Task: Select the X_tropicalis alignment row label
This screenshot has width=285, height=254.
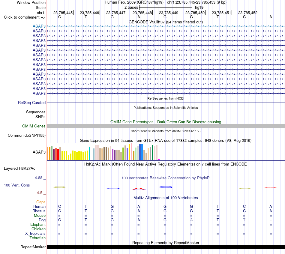Action: 35,234
